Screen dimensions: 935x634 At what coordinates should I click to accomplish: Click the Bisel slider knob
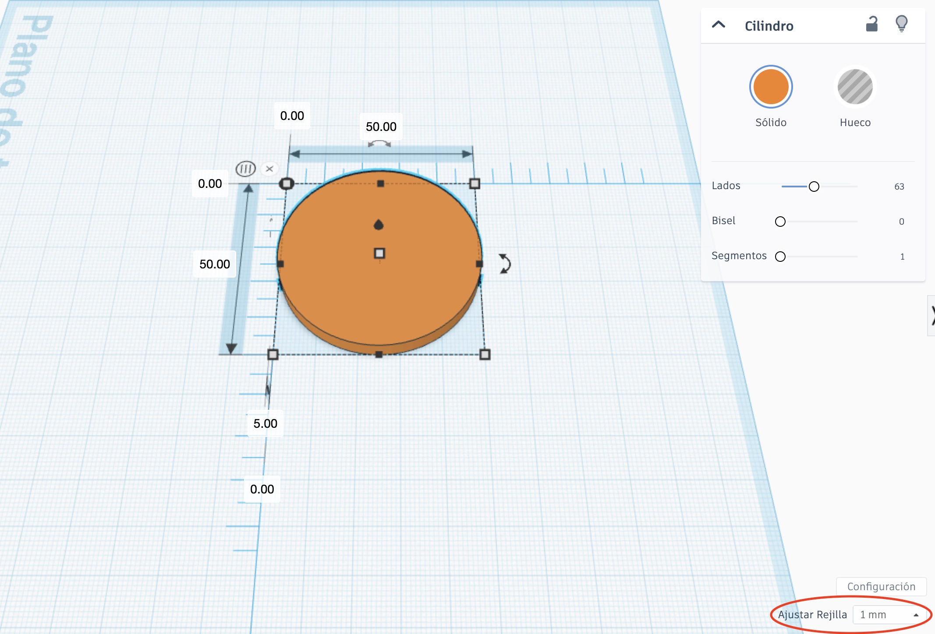coord(780,222)
